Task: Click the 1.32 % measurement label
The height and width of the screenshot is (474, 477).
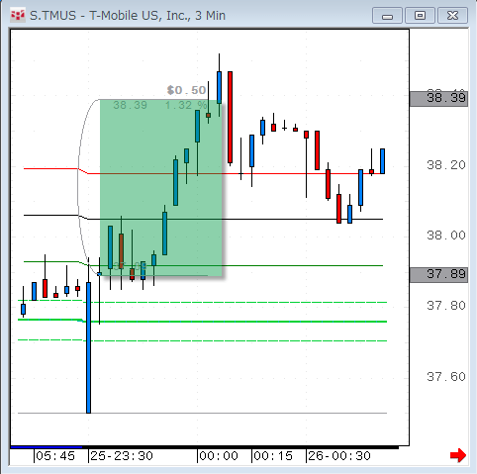Action: click(x=186, y=106)
